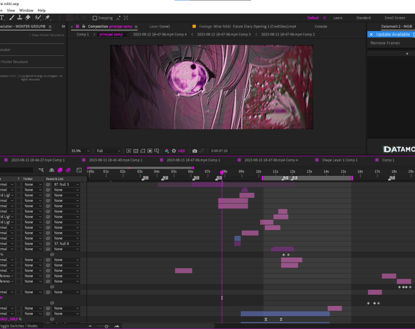
Task: Click the Show Channel color icon
Action: (x=167, y=151)
